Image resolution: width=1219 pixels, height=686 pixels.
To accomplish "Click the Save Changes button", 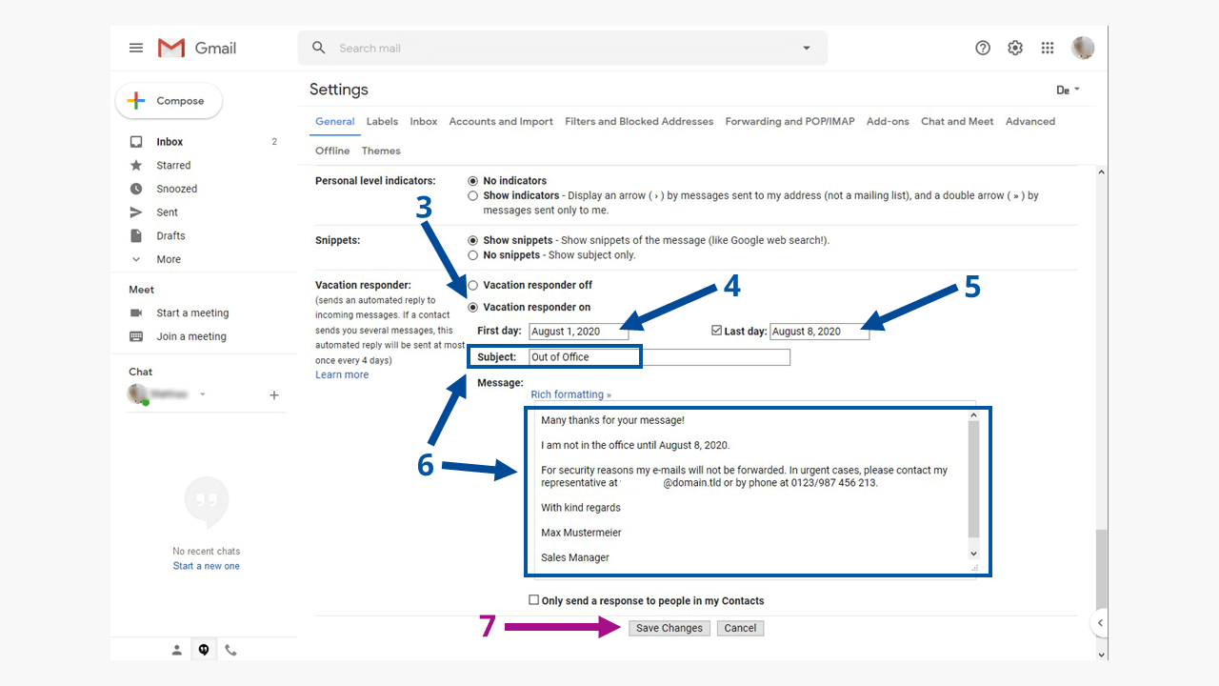I will point(669,627).
